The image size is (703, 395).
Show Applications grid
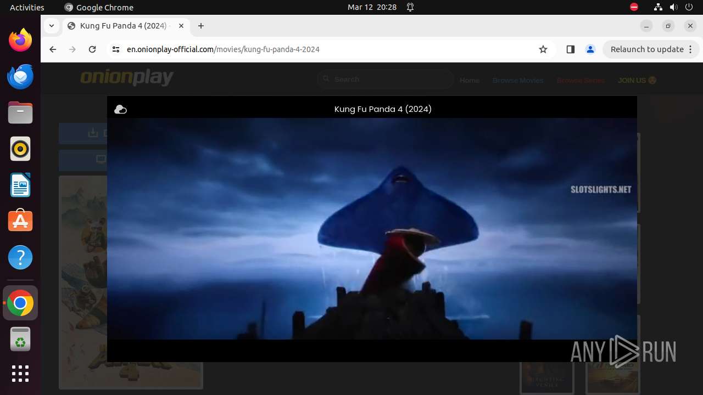coord(20,374)
